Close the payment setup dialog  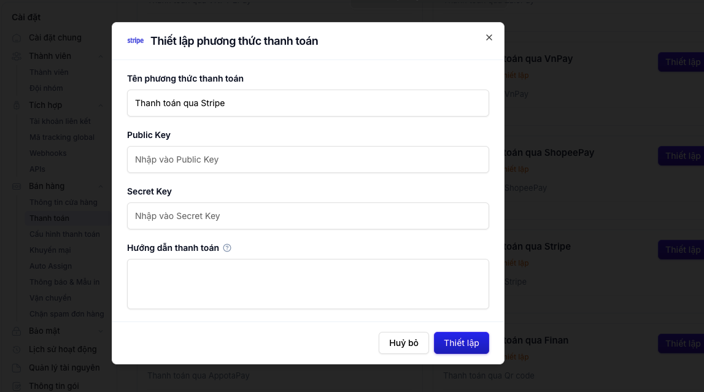[x=489, y=37]
